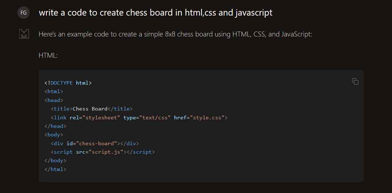The image size is (392, 193).
Task: Click the opening <body> tag line
Action: click(x=54, y=135)
